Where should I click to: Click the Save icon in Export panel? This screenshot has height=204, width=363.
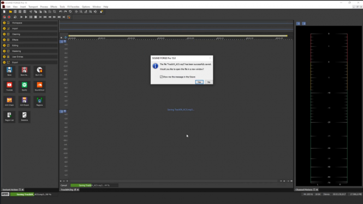pos(9,71)
